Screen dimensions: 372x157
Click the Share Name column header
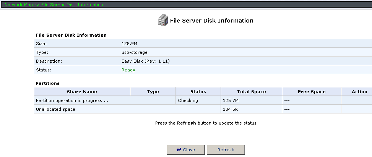tap(82, 92)
